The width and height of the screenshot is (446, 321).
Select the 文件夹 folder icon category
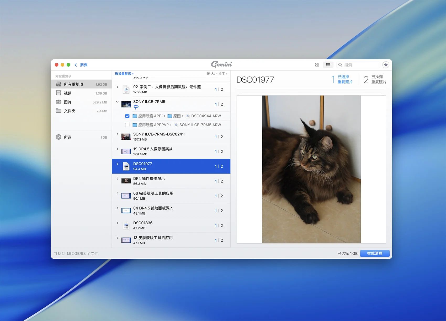coord(59,111)
